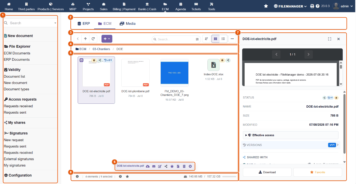
Task: Select the ECM tab
Action: coord(105,23)
